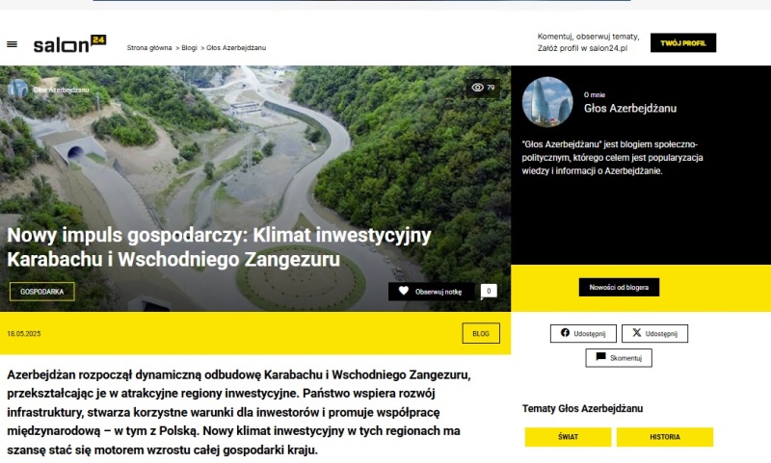Screen dimensions: 771x463
Task: Open the comment count bubble
Action: coord(489,291)
